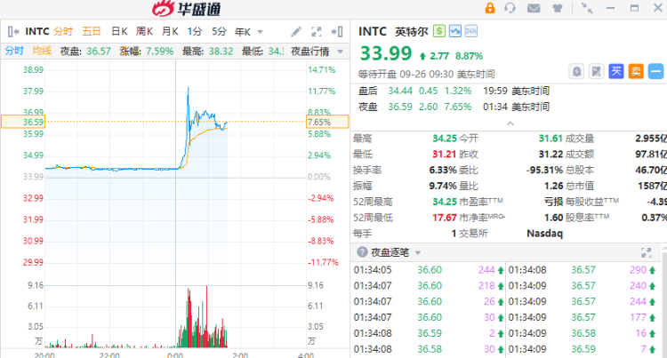Click the 36.59 price marker on left axis

pyautogui.click(x=23, y=122)
